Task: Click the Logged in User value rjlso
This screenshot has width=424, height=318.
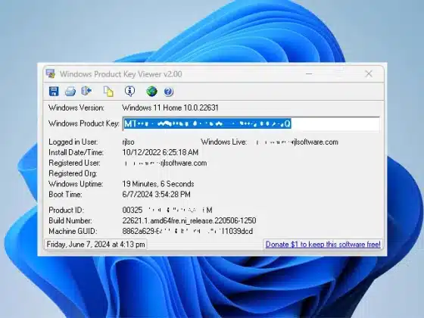Action: [128, 142]
